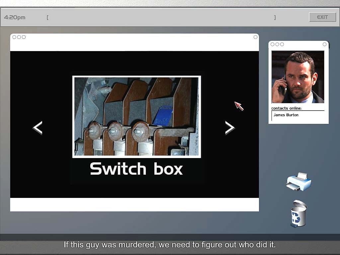Open the recycle bin trash can
The image size is (340, 255).
click(x=298, y=214)
